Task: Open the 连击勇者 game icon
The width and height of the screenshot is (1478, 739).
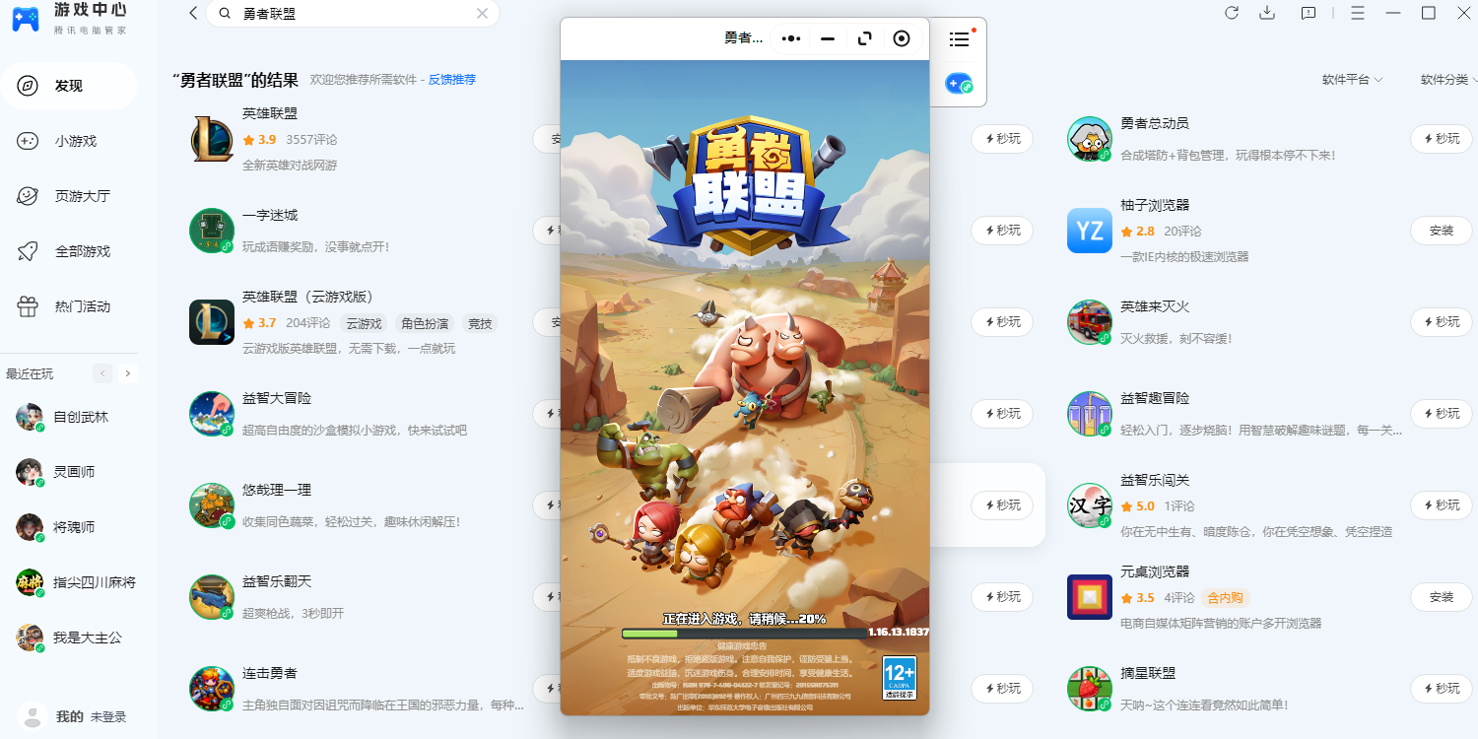Action: point(212,689)
